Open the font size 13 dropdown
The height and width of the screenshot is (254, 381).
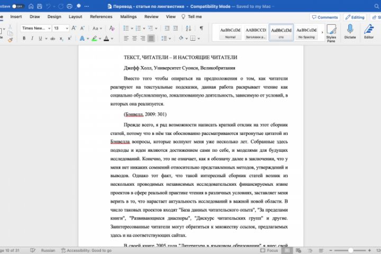click(x=61, y=28)
